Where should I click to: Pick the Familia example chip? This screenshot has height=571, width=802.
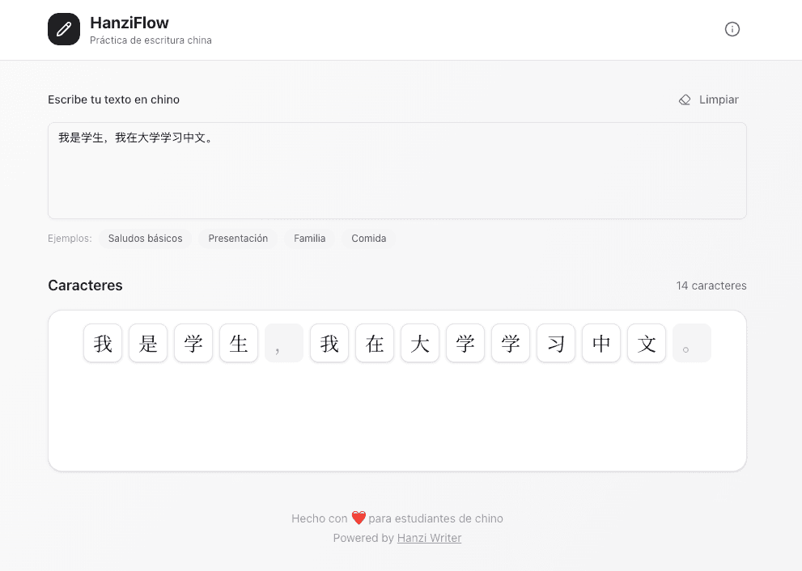click(309, 239)
